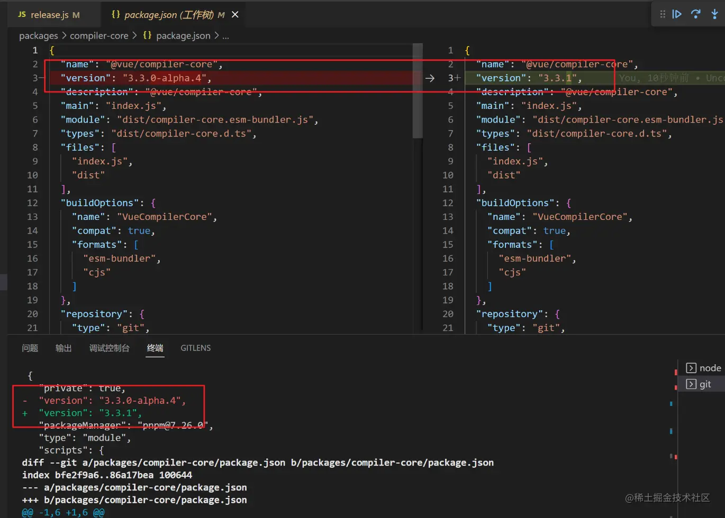The width and height of the screenshot is (725, 518).
Task: Open the packages breadcrumb
Action: (39, 36)
